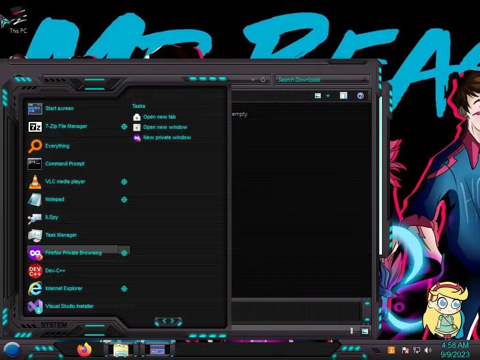The width and height of the screenshot is (480, 360).
Task: Open Explorer help
Action: click(360, 96)
